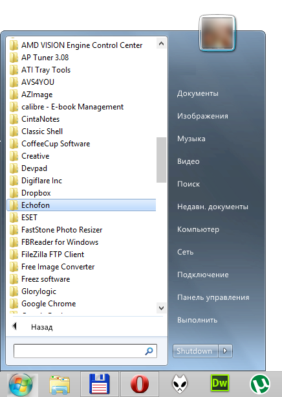Click inside the Start menu search field
The height and width of the screenshot is (397, 282).
click(x=79, y=351)
